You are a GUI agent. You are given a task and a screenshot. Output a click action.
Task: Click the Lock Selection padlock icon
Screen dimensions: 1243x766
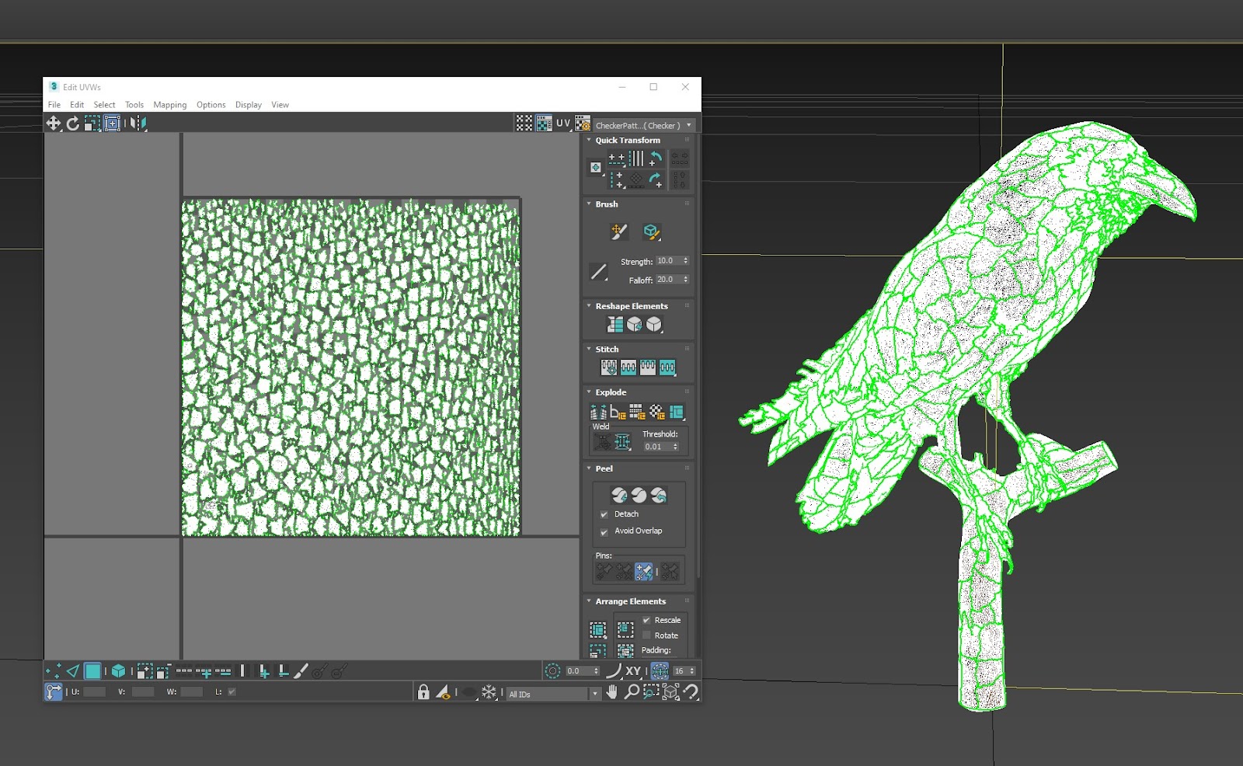click(423, 691)
